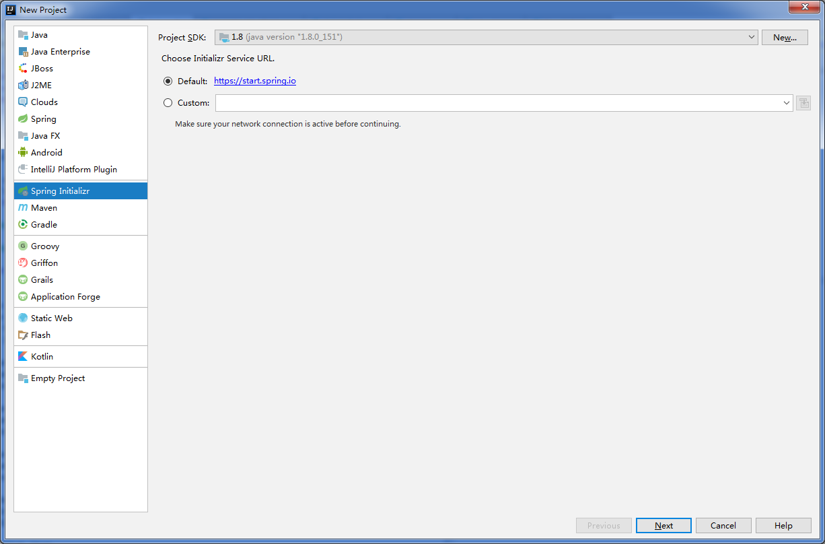Viewport: 825px width, 544px height.
Task: Click the Java folder icon
Action: [23, 35]
